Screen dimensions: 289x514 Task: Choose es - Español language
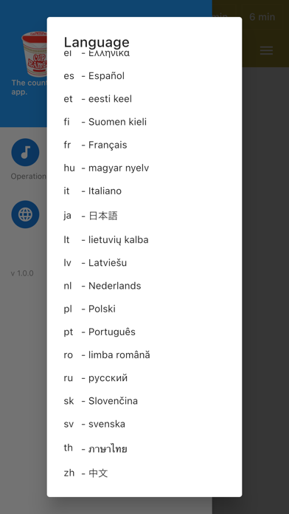[144, 76]
